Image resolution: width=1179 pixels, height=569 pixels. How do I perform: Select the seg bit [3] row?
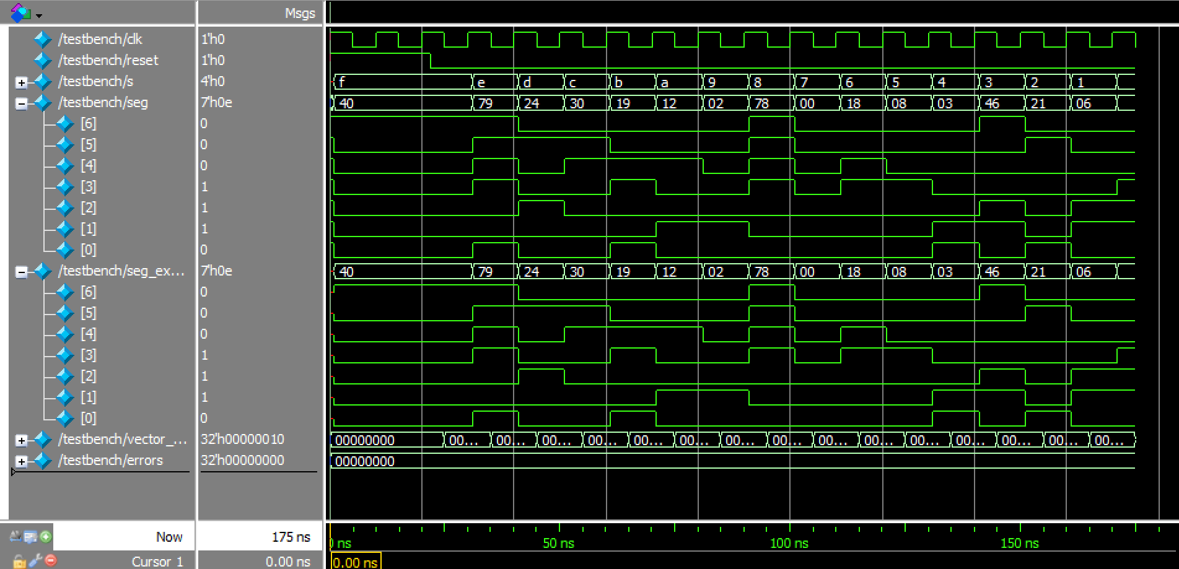point(89,187)
